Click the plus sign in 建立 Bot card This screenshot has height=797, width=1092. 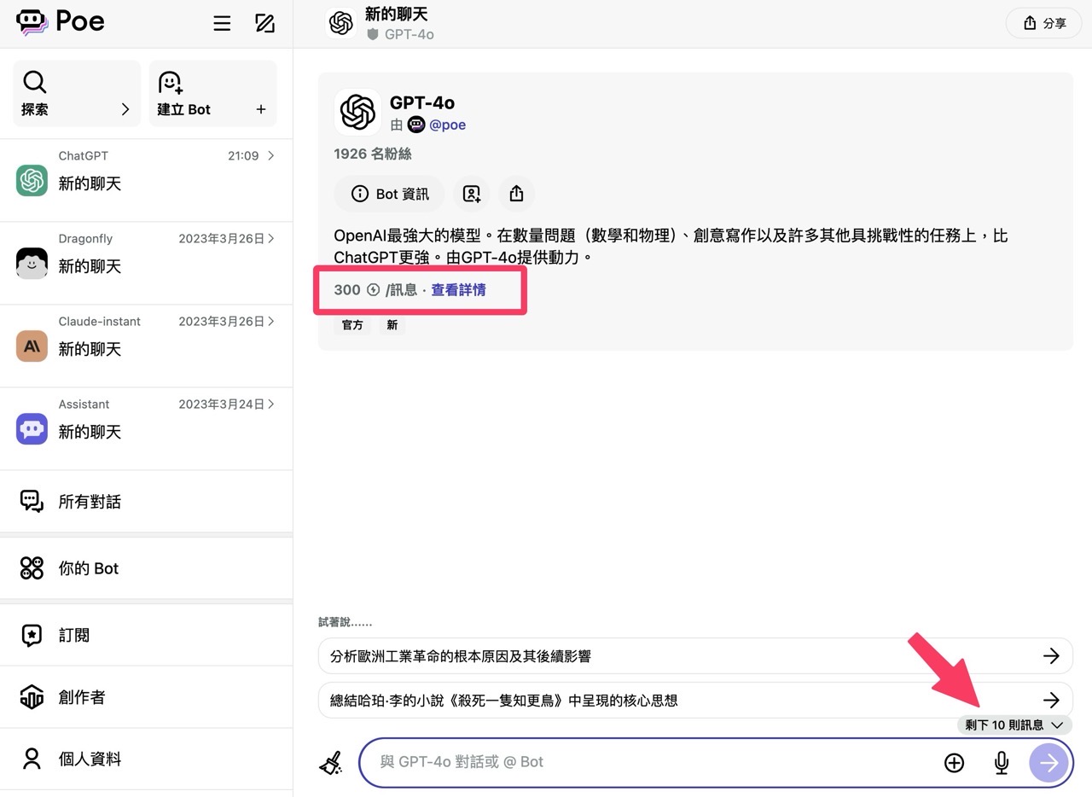tap(261, 109)
